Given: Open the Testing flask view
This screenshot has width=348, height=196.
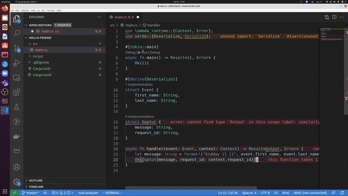Looking at the screenshot, I should pyautogui.click(x=17, y=107).
